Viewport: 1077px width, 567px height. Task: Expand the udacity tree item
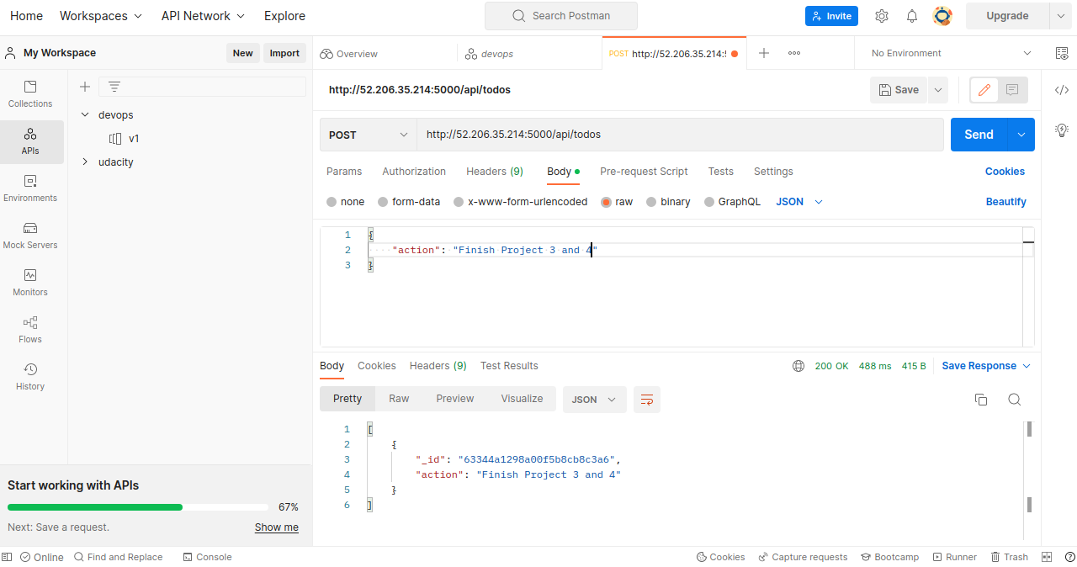pos(85,162)
